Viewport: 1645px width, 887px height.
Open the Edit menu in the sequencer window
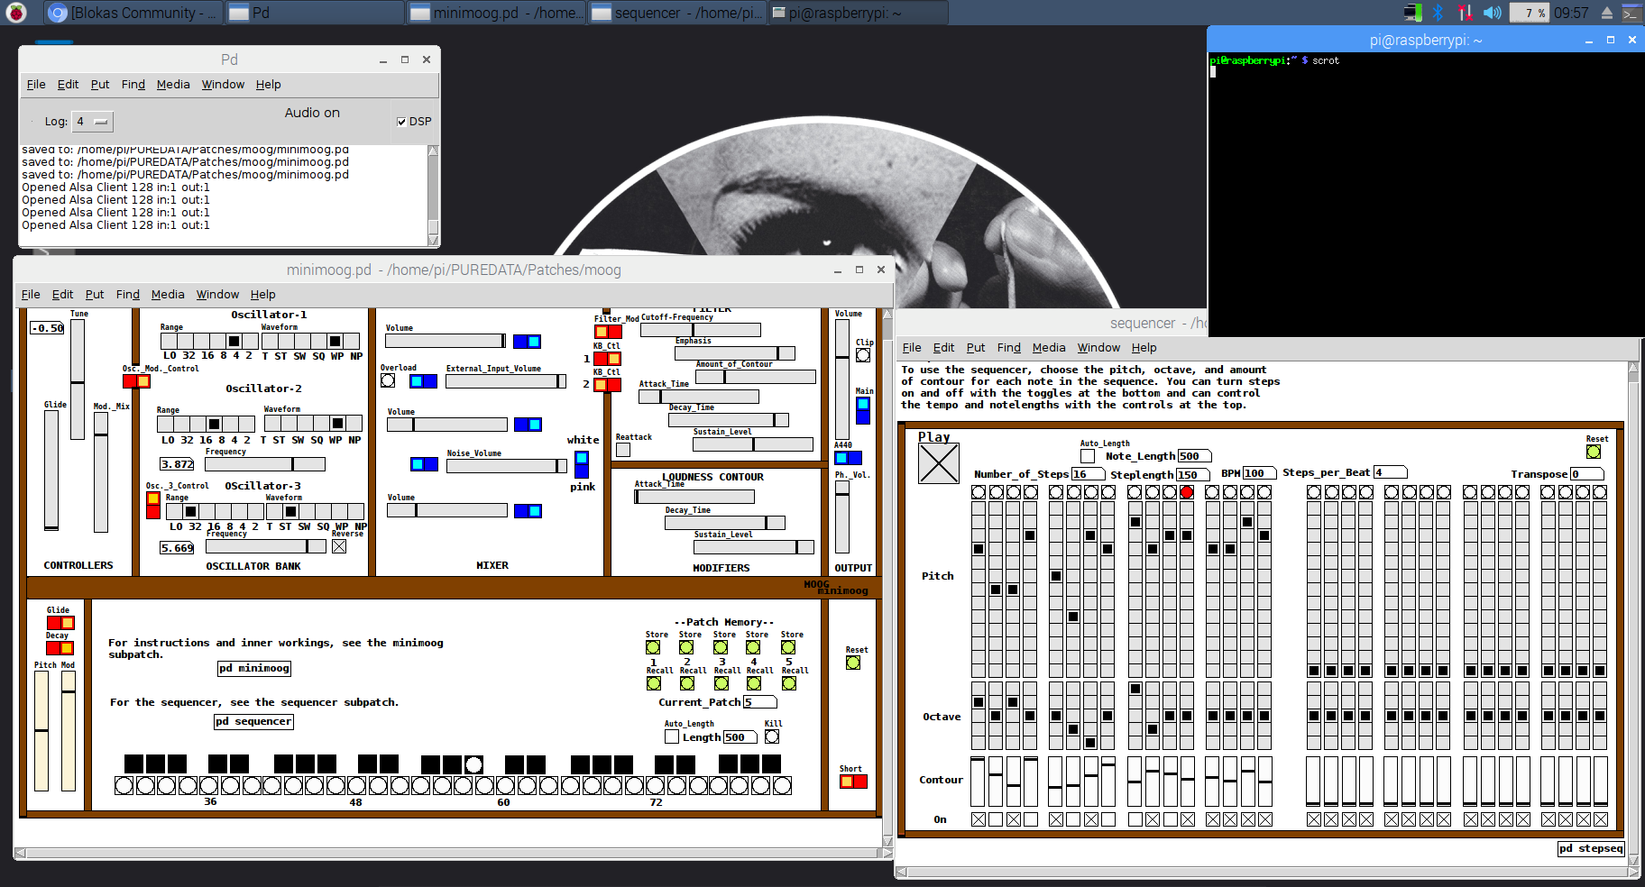pyautogui.click(x=943, y=347)
